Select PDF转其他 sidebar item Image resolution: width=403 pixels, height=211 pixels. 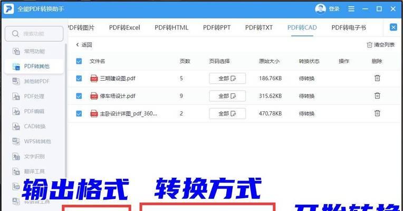34,66
